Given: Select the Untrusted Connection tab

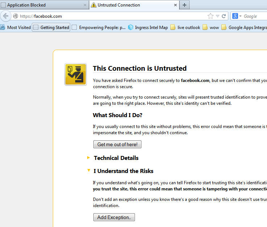Looking at the screenshot, I should tap(134, 5).
